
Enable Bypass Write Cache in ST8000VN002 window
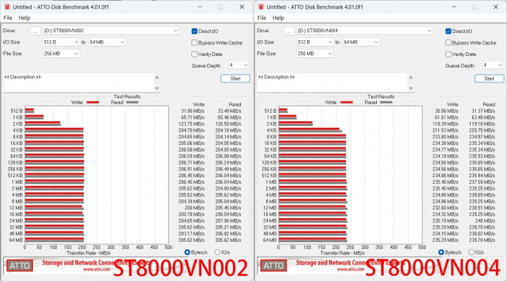(194, 43)
